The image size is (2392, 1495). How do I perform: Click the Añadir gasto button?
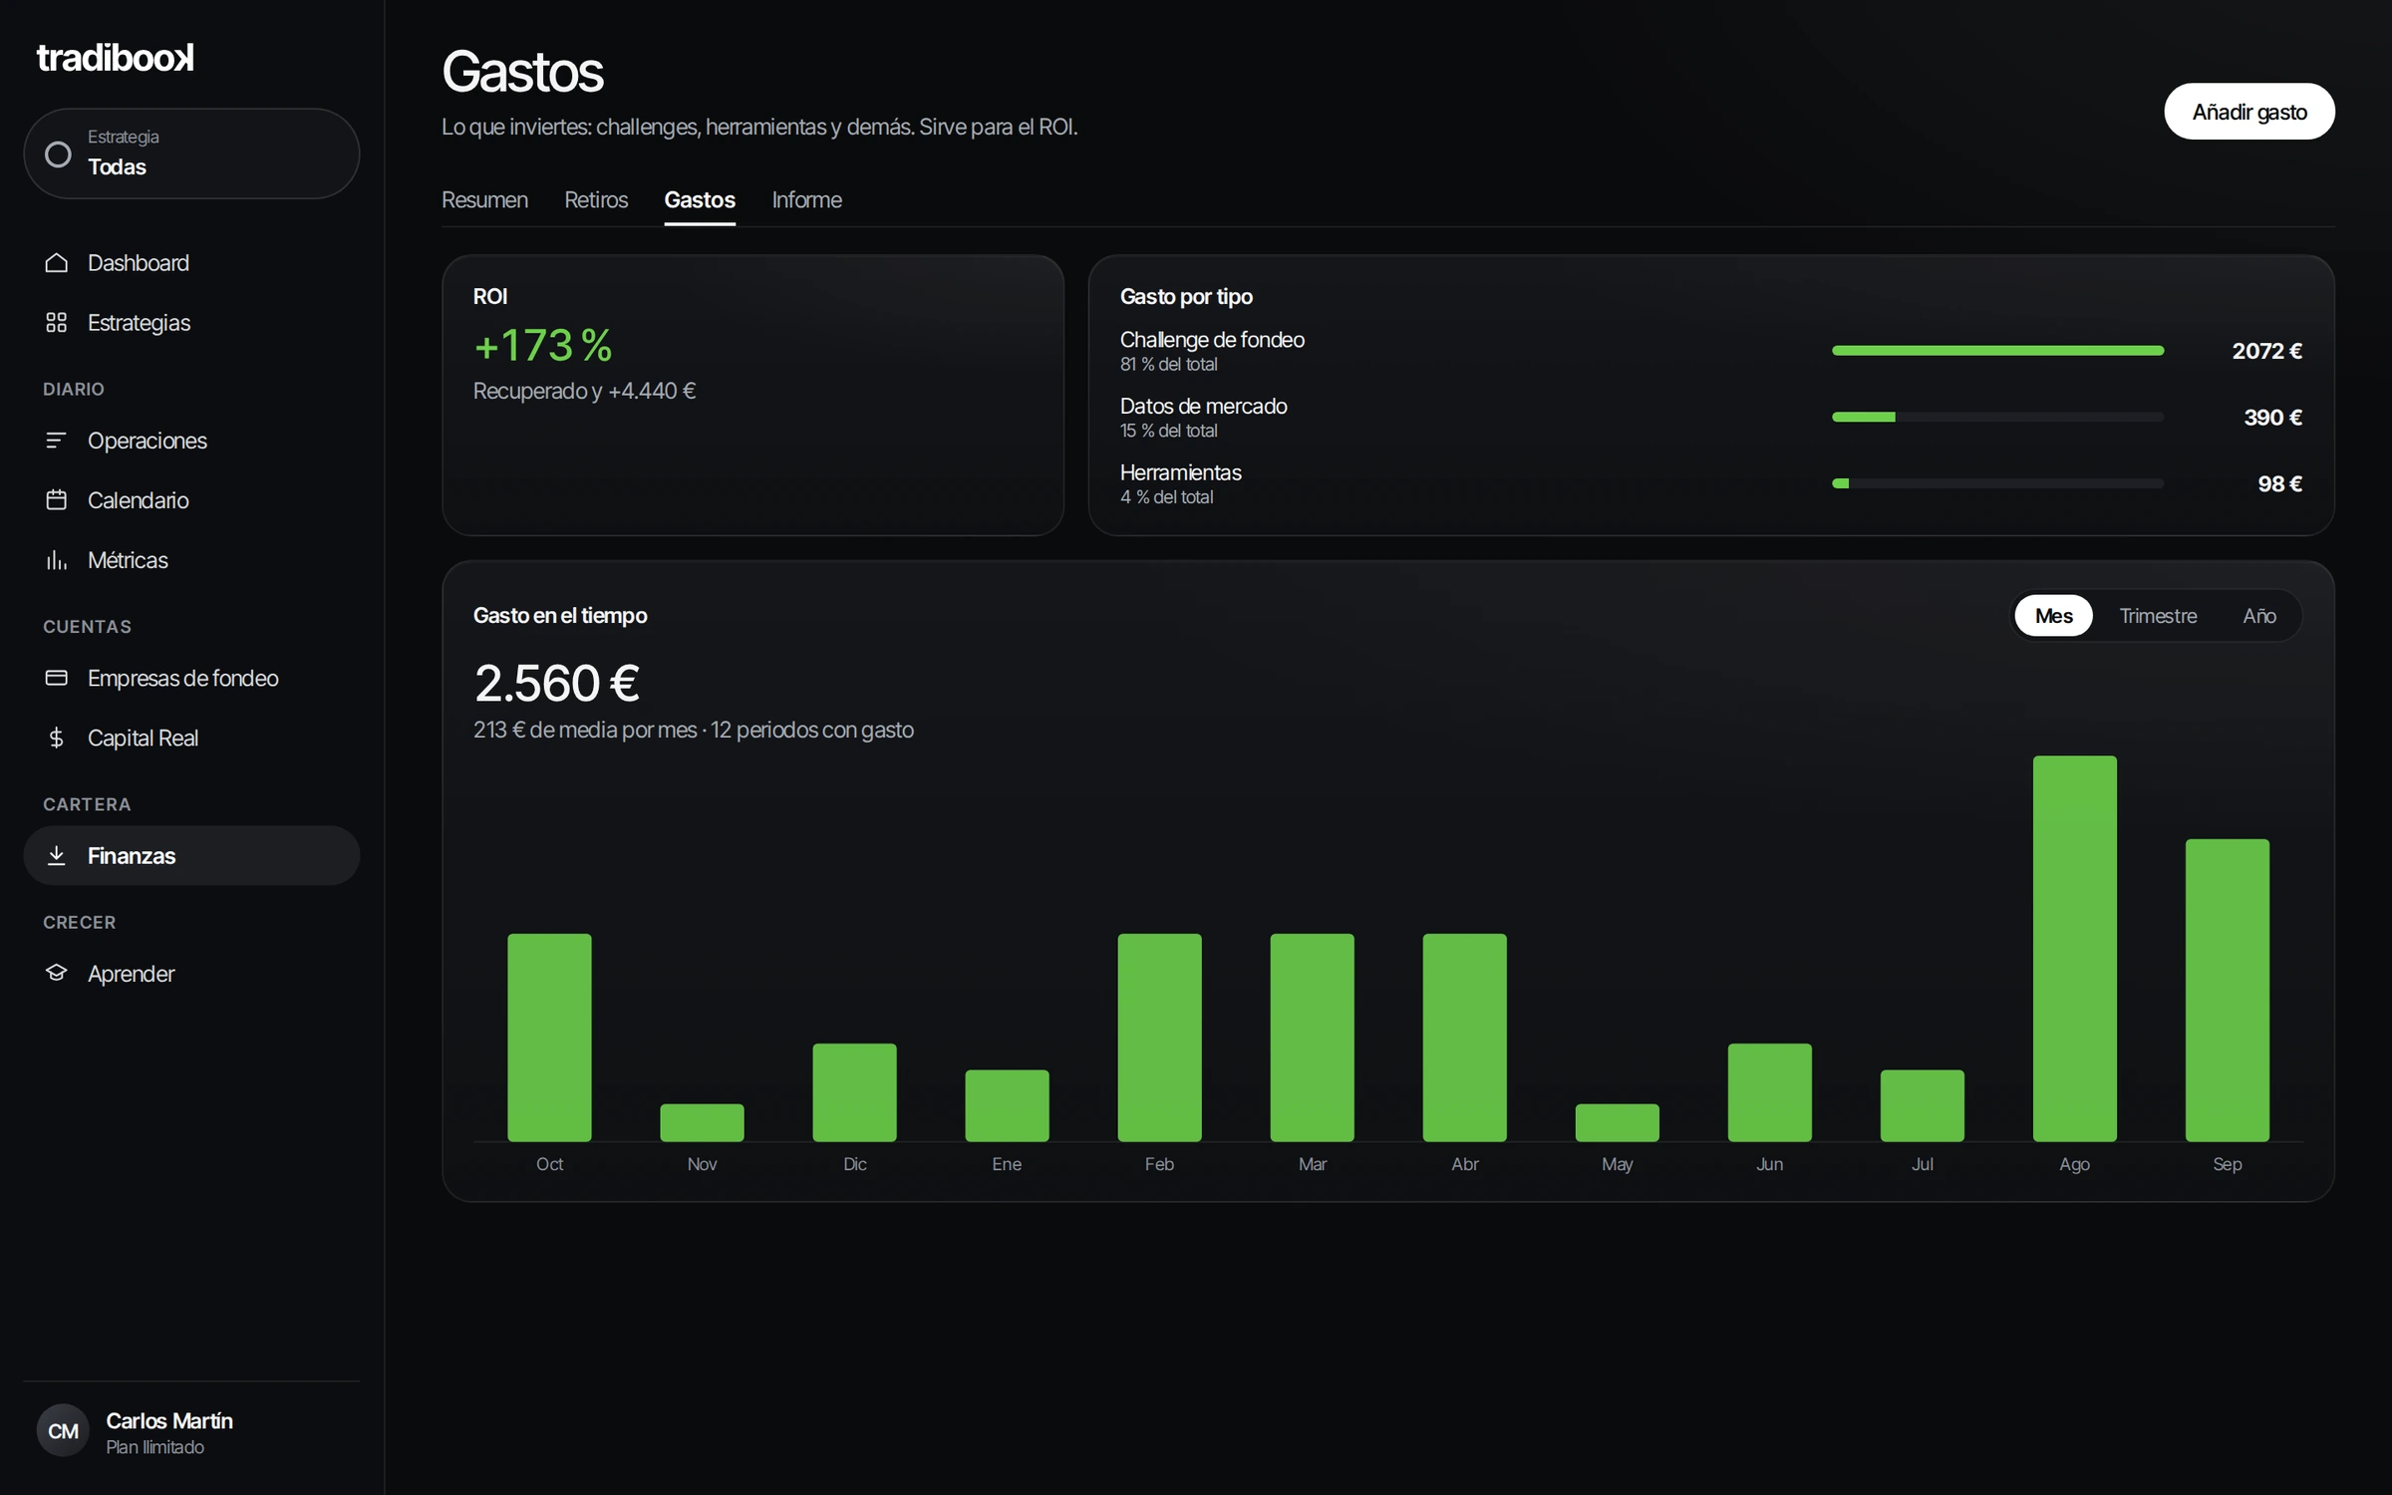click(x=2249, y=112)
